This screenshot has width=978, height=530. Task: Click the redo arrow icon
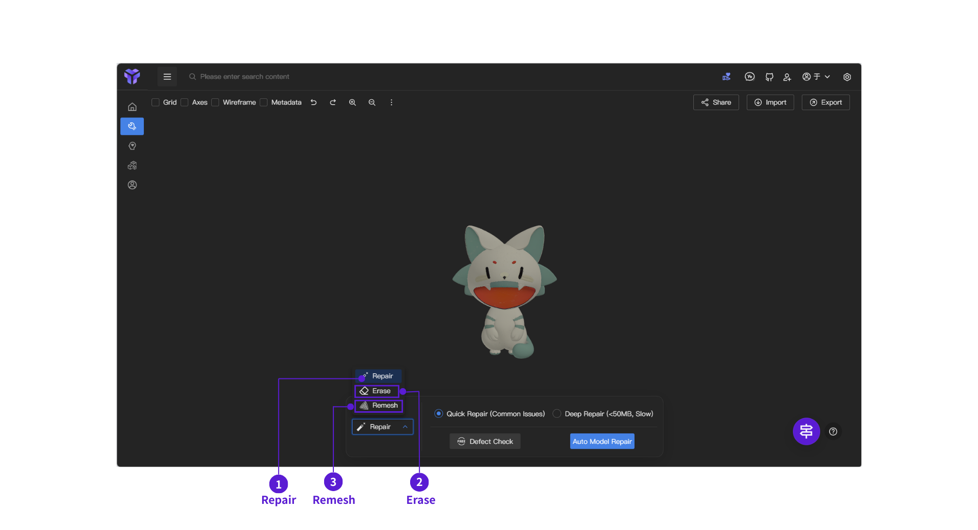pos(333,102)
